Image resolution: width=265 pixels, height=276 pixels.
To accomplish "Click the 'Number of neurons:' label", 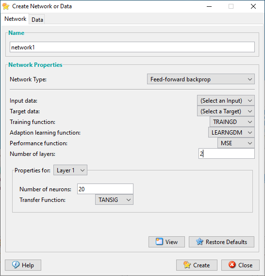I will pos(45,189).
